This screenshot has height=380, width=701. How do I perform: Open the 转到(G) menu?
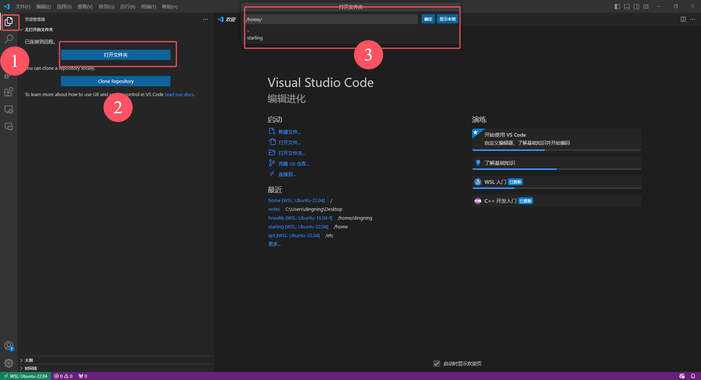[x=106, y=7]
